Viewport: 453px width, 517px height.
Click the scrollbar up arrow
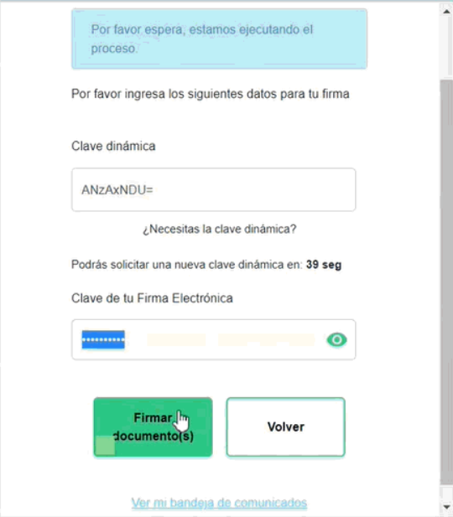coord(446,12)
